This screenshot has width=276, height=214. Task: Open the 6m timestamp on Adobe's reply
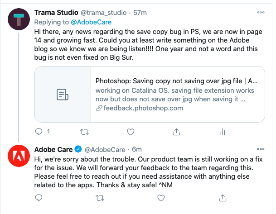[x=137, y=149]
